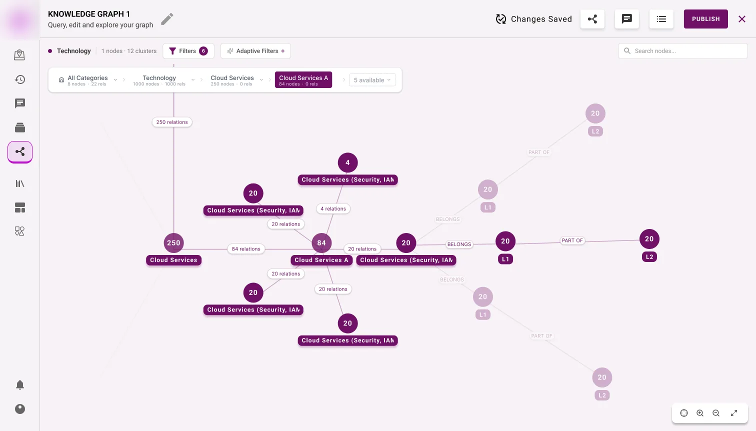Expand the All Categories breadcrumb dropdown chevron
This screenshot has width=756, height=431.
point(115,80)
